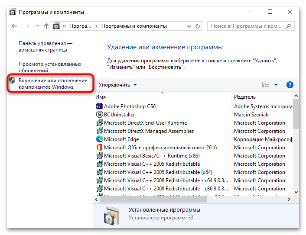This screenshot has width=306, height=235.
Task: Click the magnifier search icon
Action: pyautogui.click(x=288, y=26)
